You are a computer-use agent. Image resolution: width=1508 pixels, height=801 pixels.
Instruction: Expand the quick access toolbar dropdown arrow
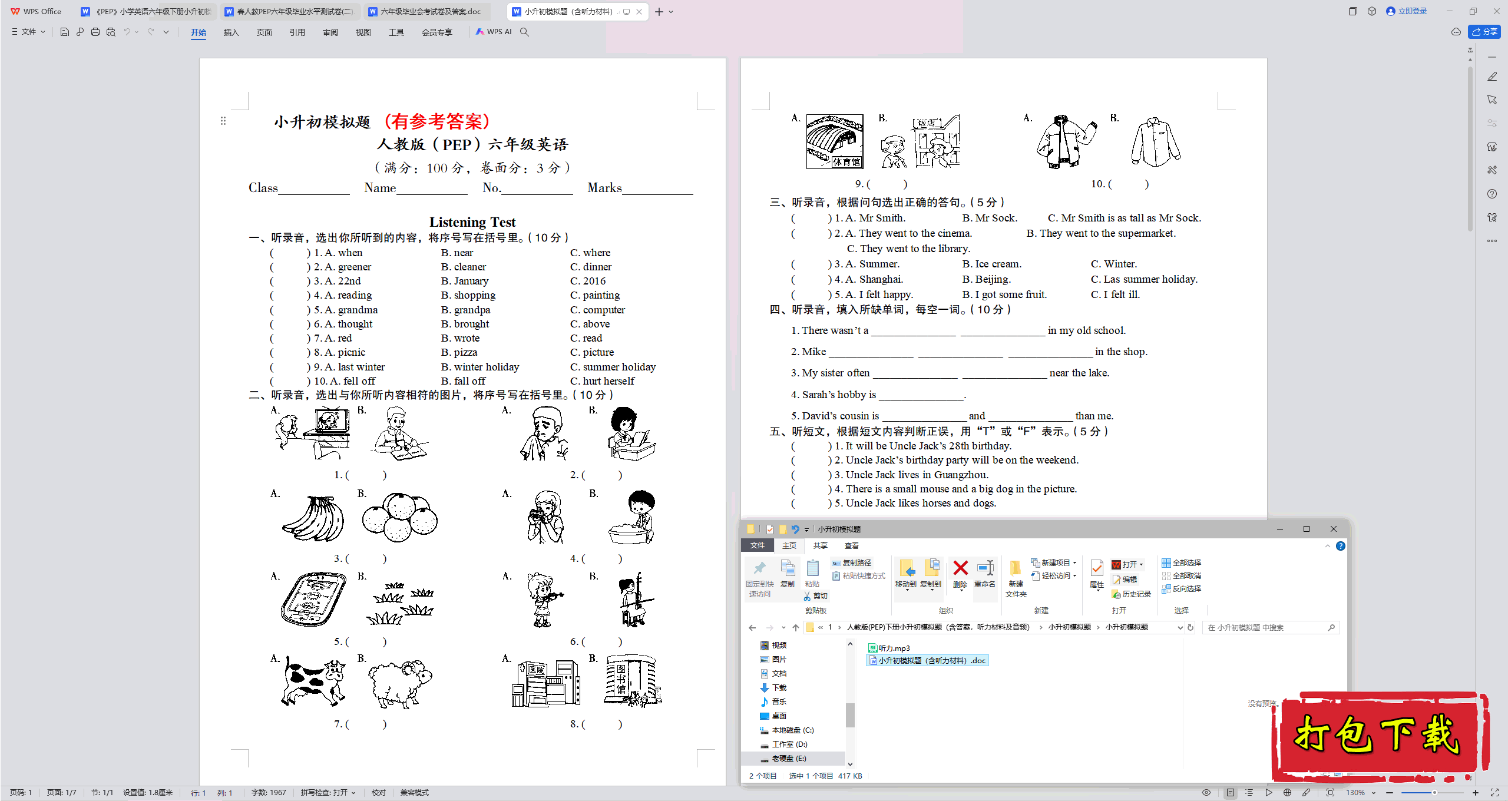click(166, 32)
